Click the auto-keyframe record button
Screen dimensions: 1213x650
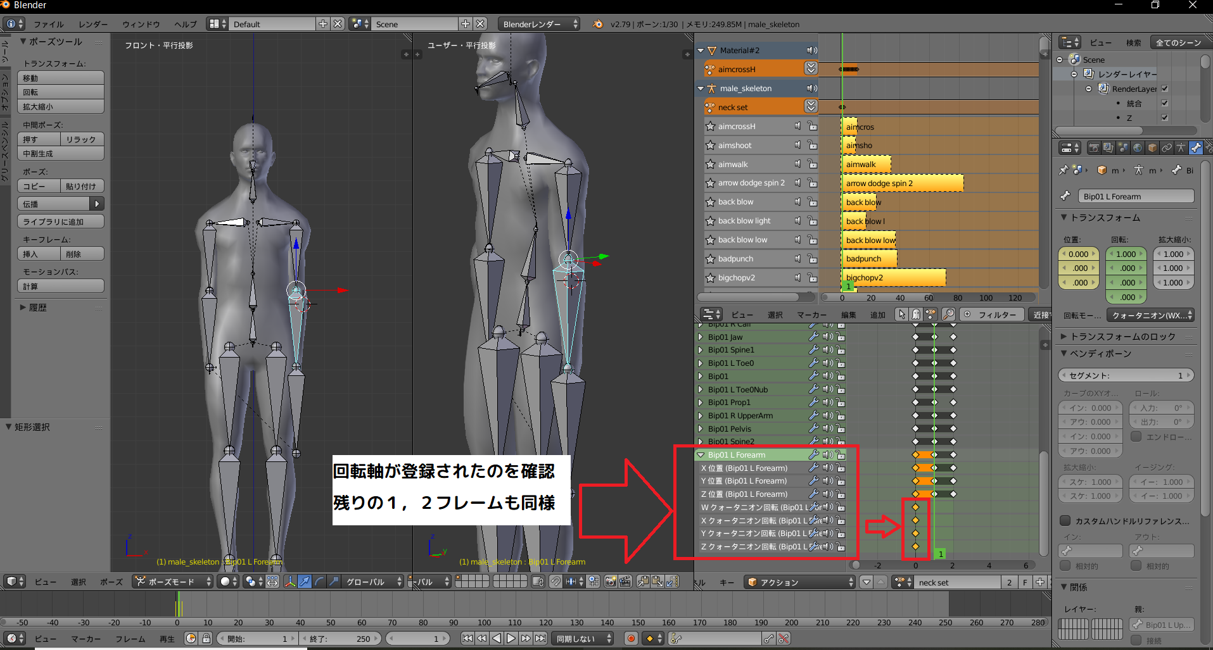[x=631, y=639]
